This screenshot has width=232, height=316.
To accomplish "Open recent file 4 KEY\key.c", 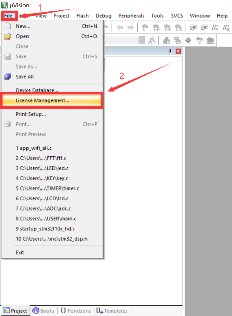I will tap(52, 178).
